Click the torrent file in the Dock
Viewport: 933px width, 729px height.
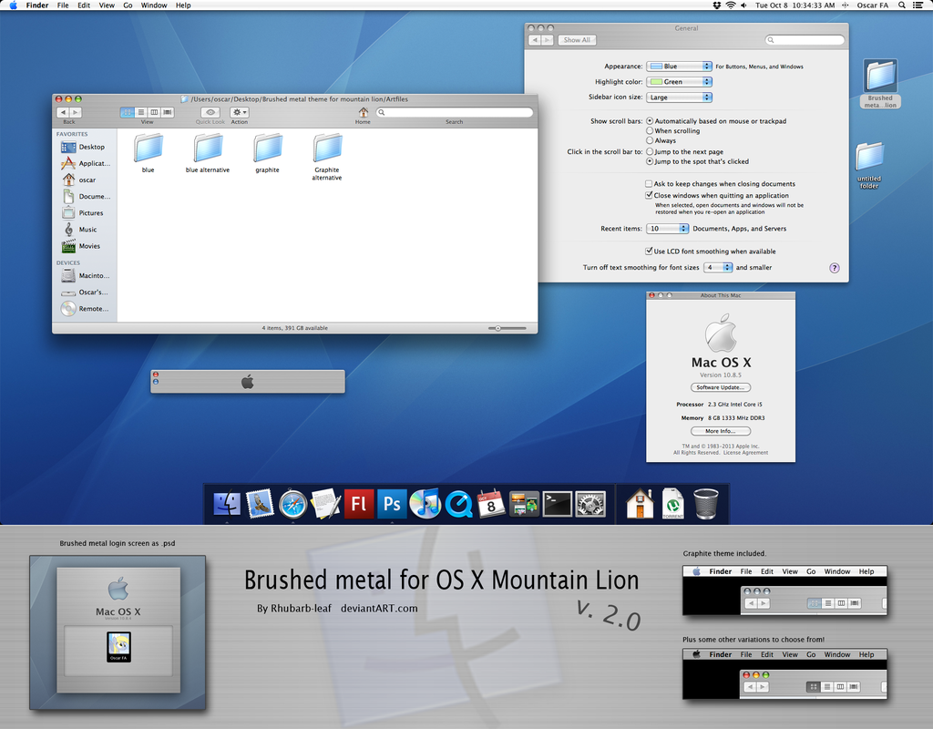tap(673, 503)
